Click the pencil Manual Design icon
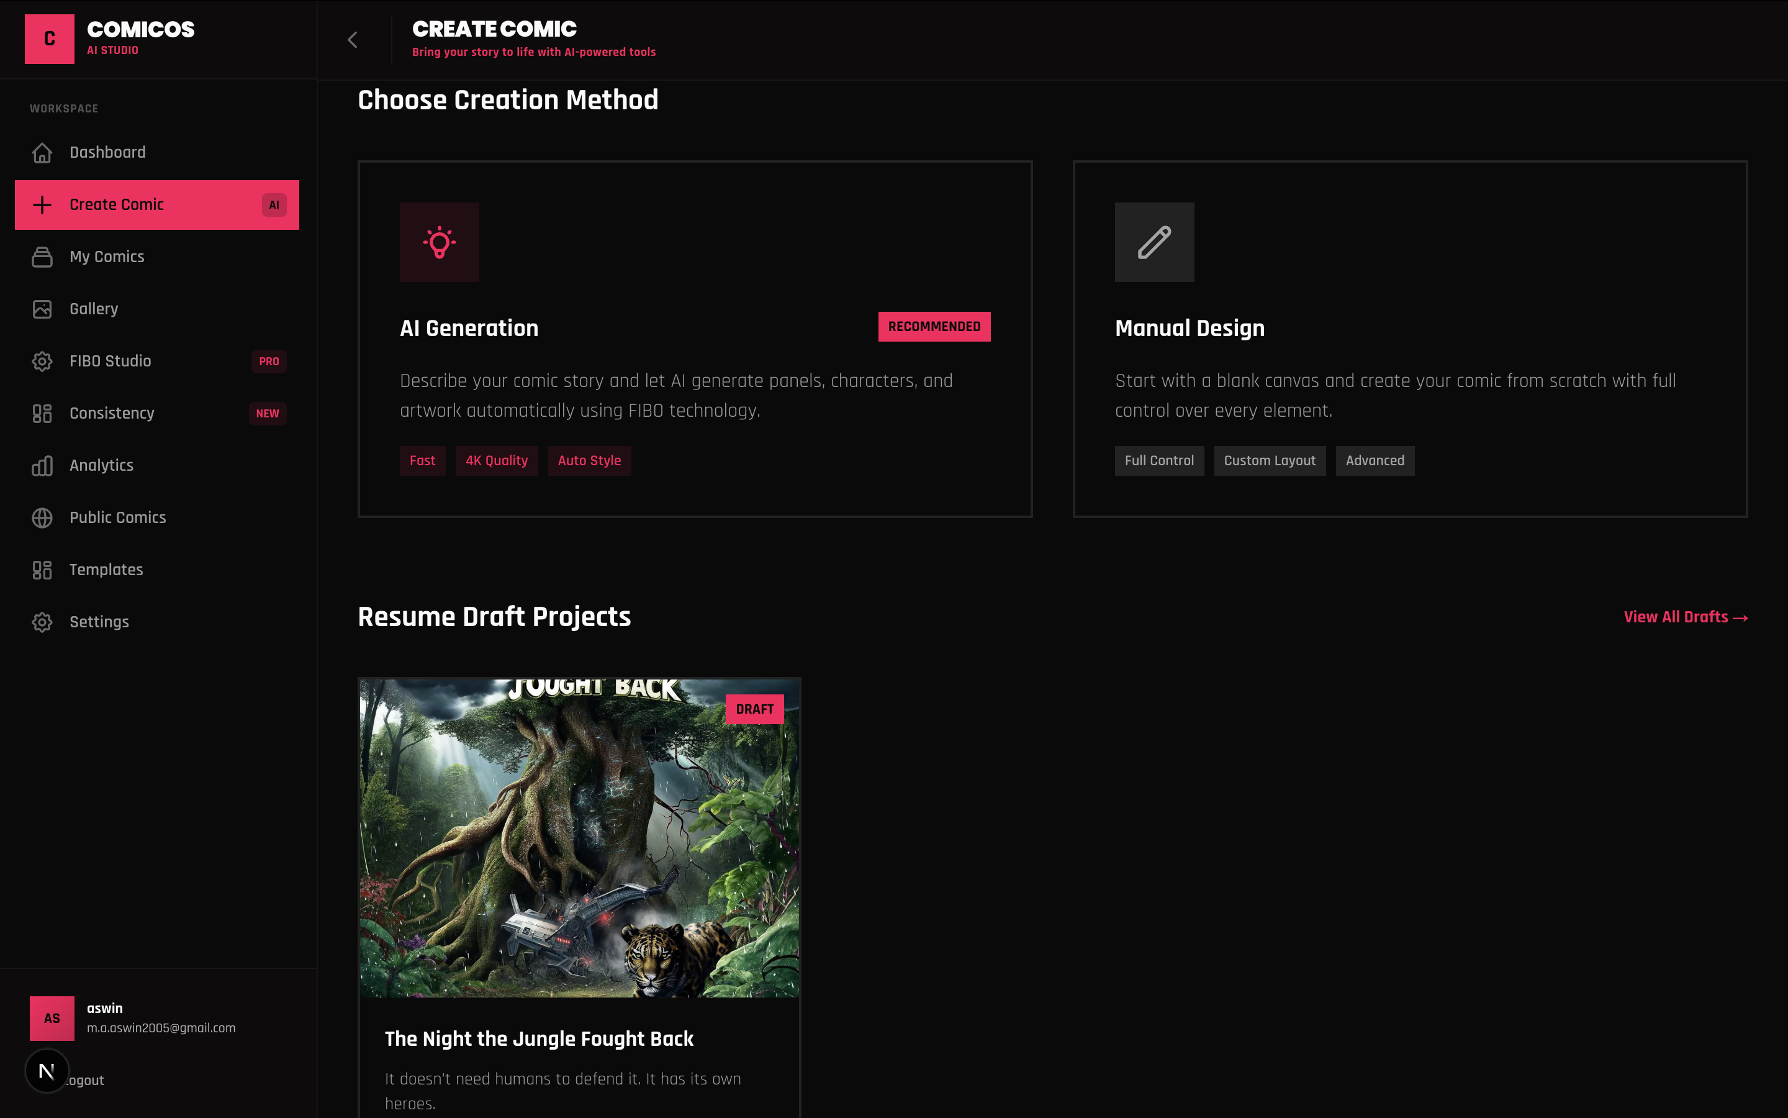Image resolution: width=1788 pixels, height=1118 pixels. (1154, 242)
